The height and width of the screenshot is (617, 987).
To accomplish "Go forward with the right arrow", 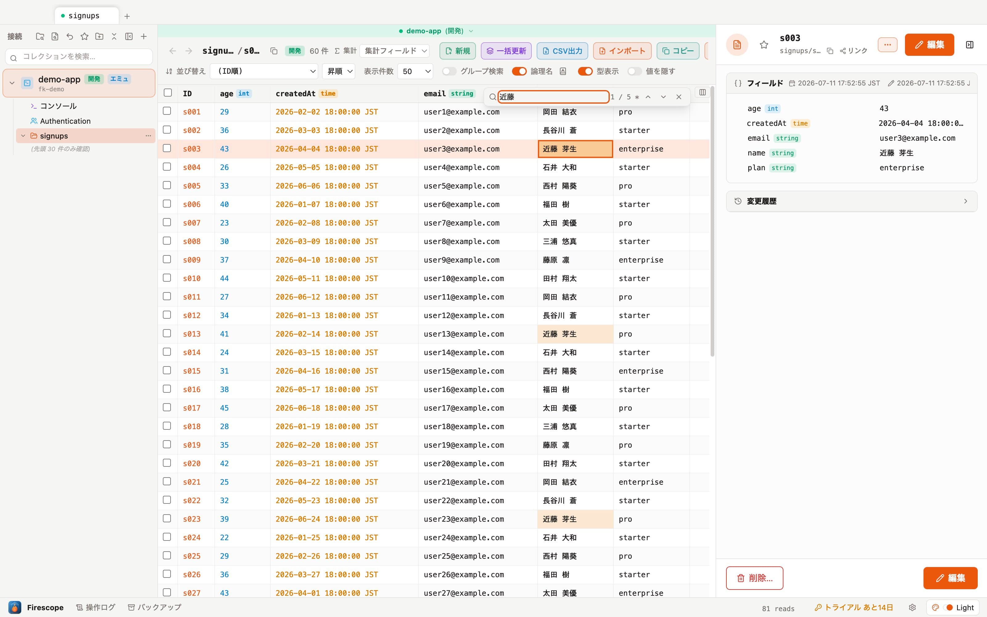I will click(x=188, y=51).
